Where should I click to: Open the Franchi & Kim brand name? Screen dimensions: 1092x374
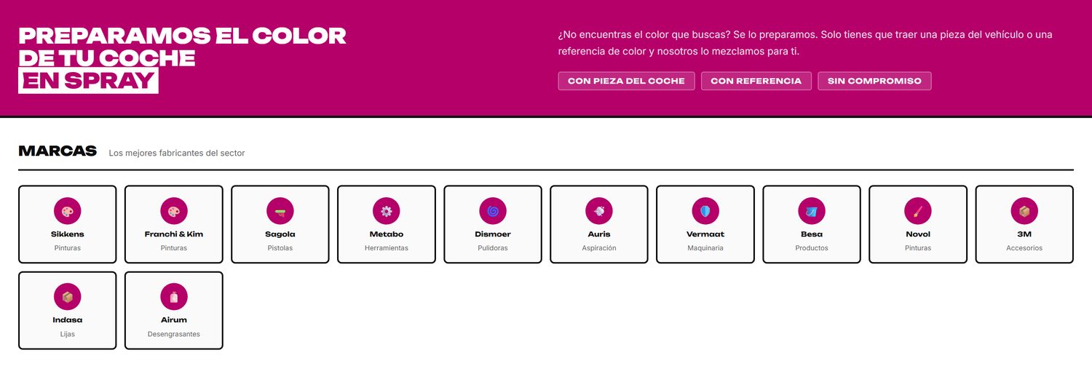(x=174, y=234)
